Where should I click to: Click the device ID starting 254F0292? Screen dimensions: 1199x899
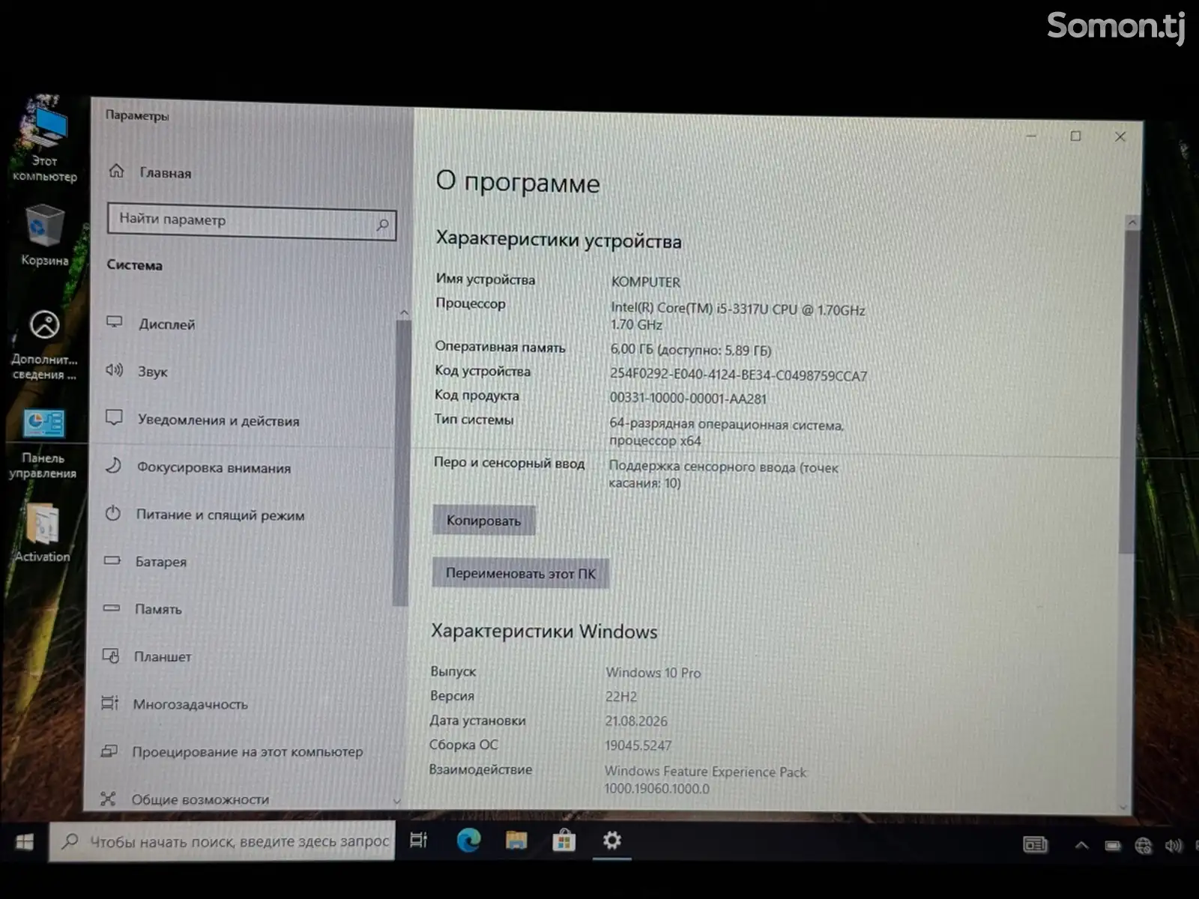click(x=738, y=375)
